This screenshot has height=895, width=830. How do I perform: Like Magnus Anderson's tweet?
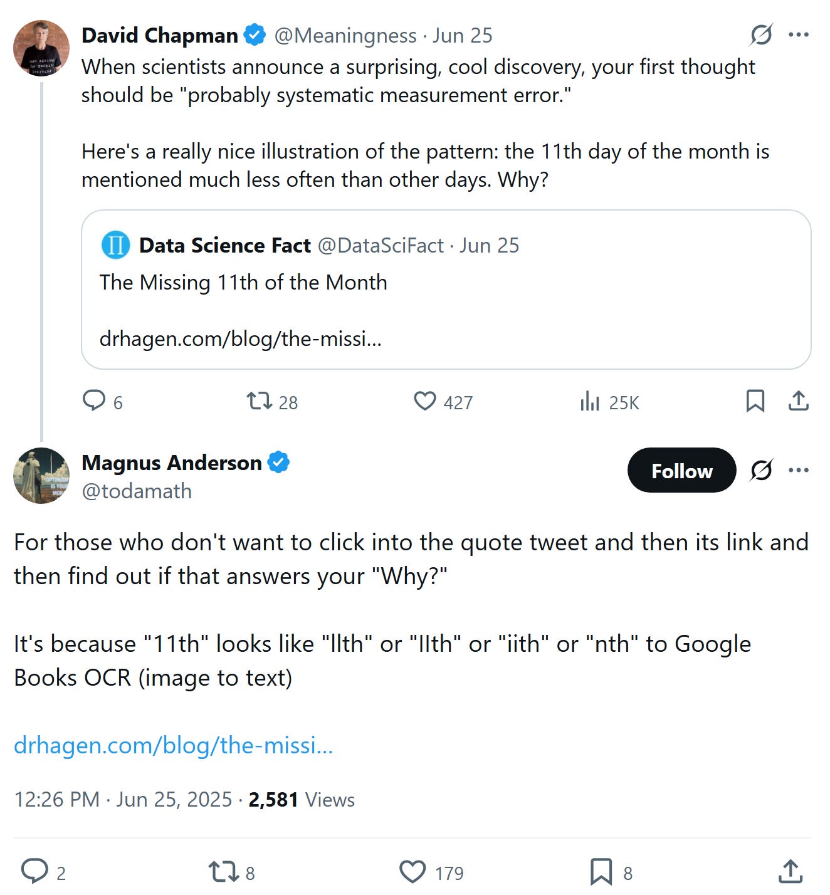pos(412,871)
